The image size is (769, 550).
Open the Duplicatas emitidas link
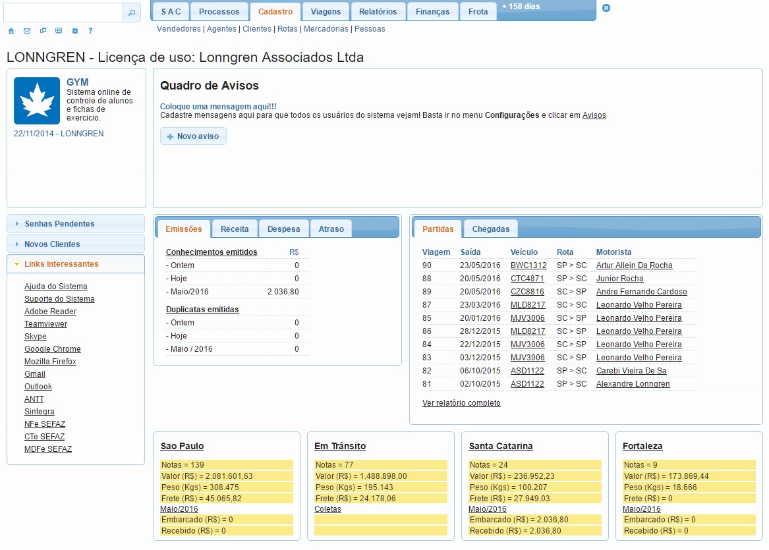pyautogui.click(x=202, y=310)
